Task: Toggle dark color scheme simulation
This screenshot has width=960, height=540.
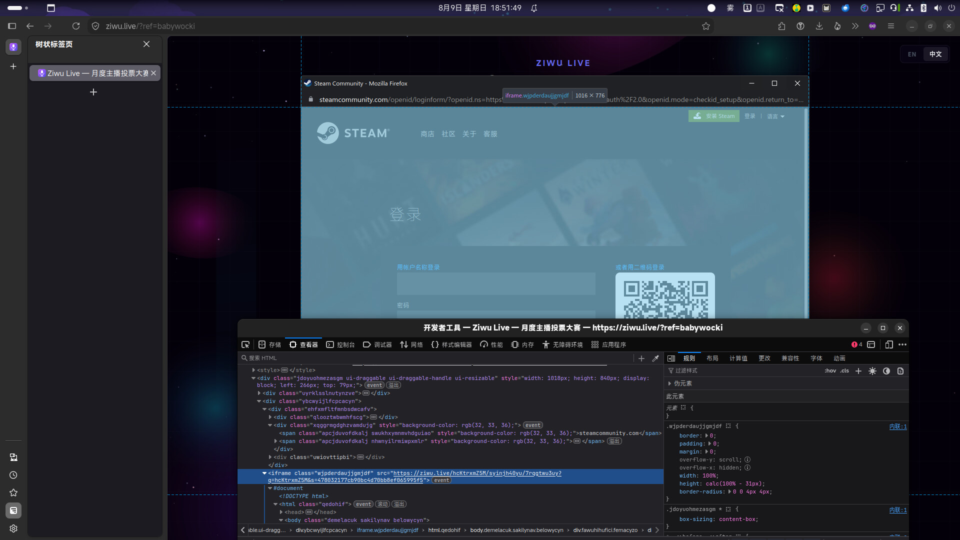Action: [886, 371]
